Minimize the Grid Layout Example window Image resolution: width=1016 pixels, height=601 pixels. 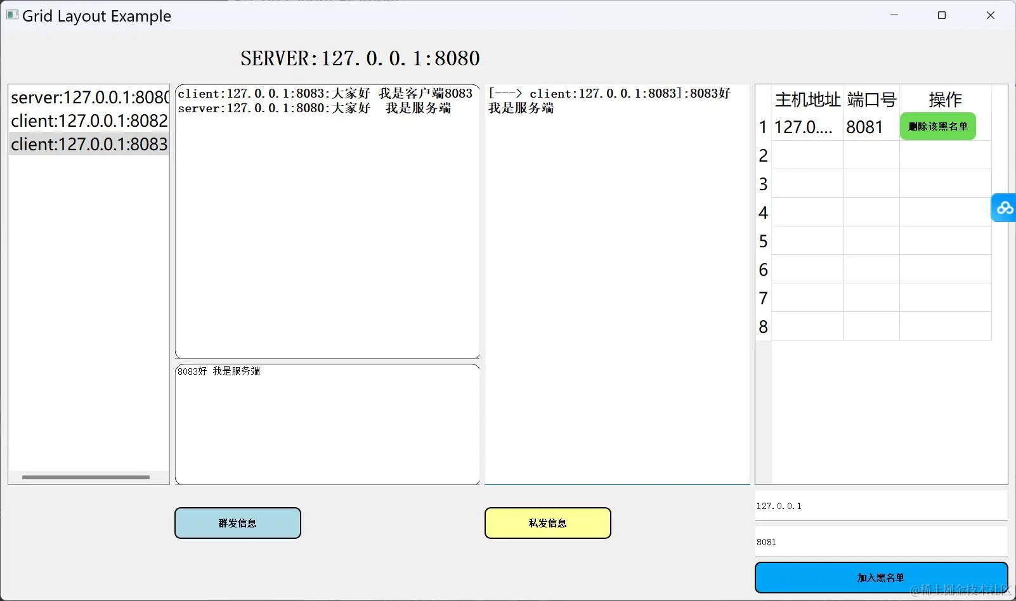894,15
